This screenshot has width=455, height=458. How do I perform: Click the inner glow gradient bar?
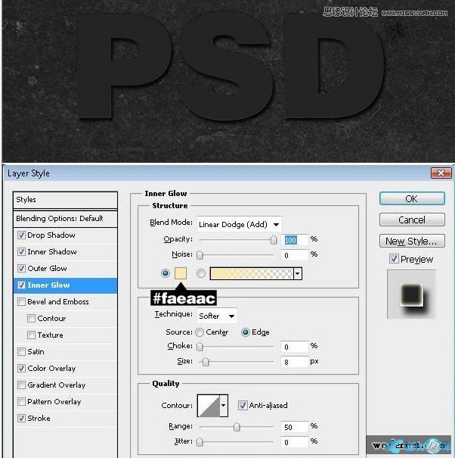[252, 273]
